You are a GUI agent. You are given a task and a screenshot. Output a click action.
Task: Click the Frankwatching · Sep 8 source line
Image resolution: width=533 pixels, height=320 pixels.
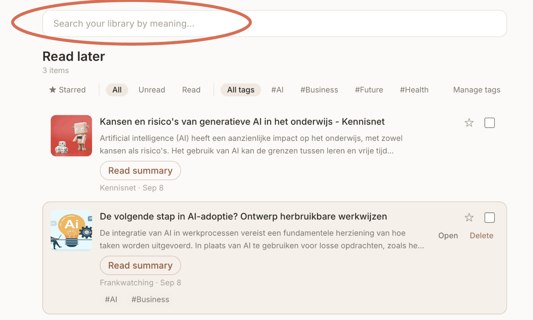point(140,283)
